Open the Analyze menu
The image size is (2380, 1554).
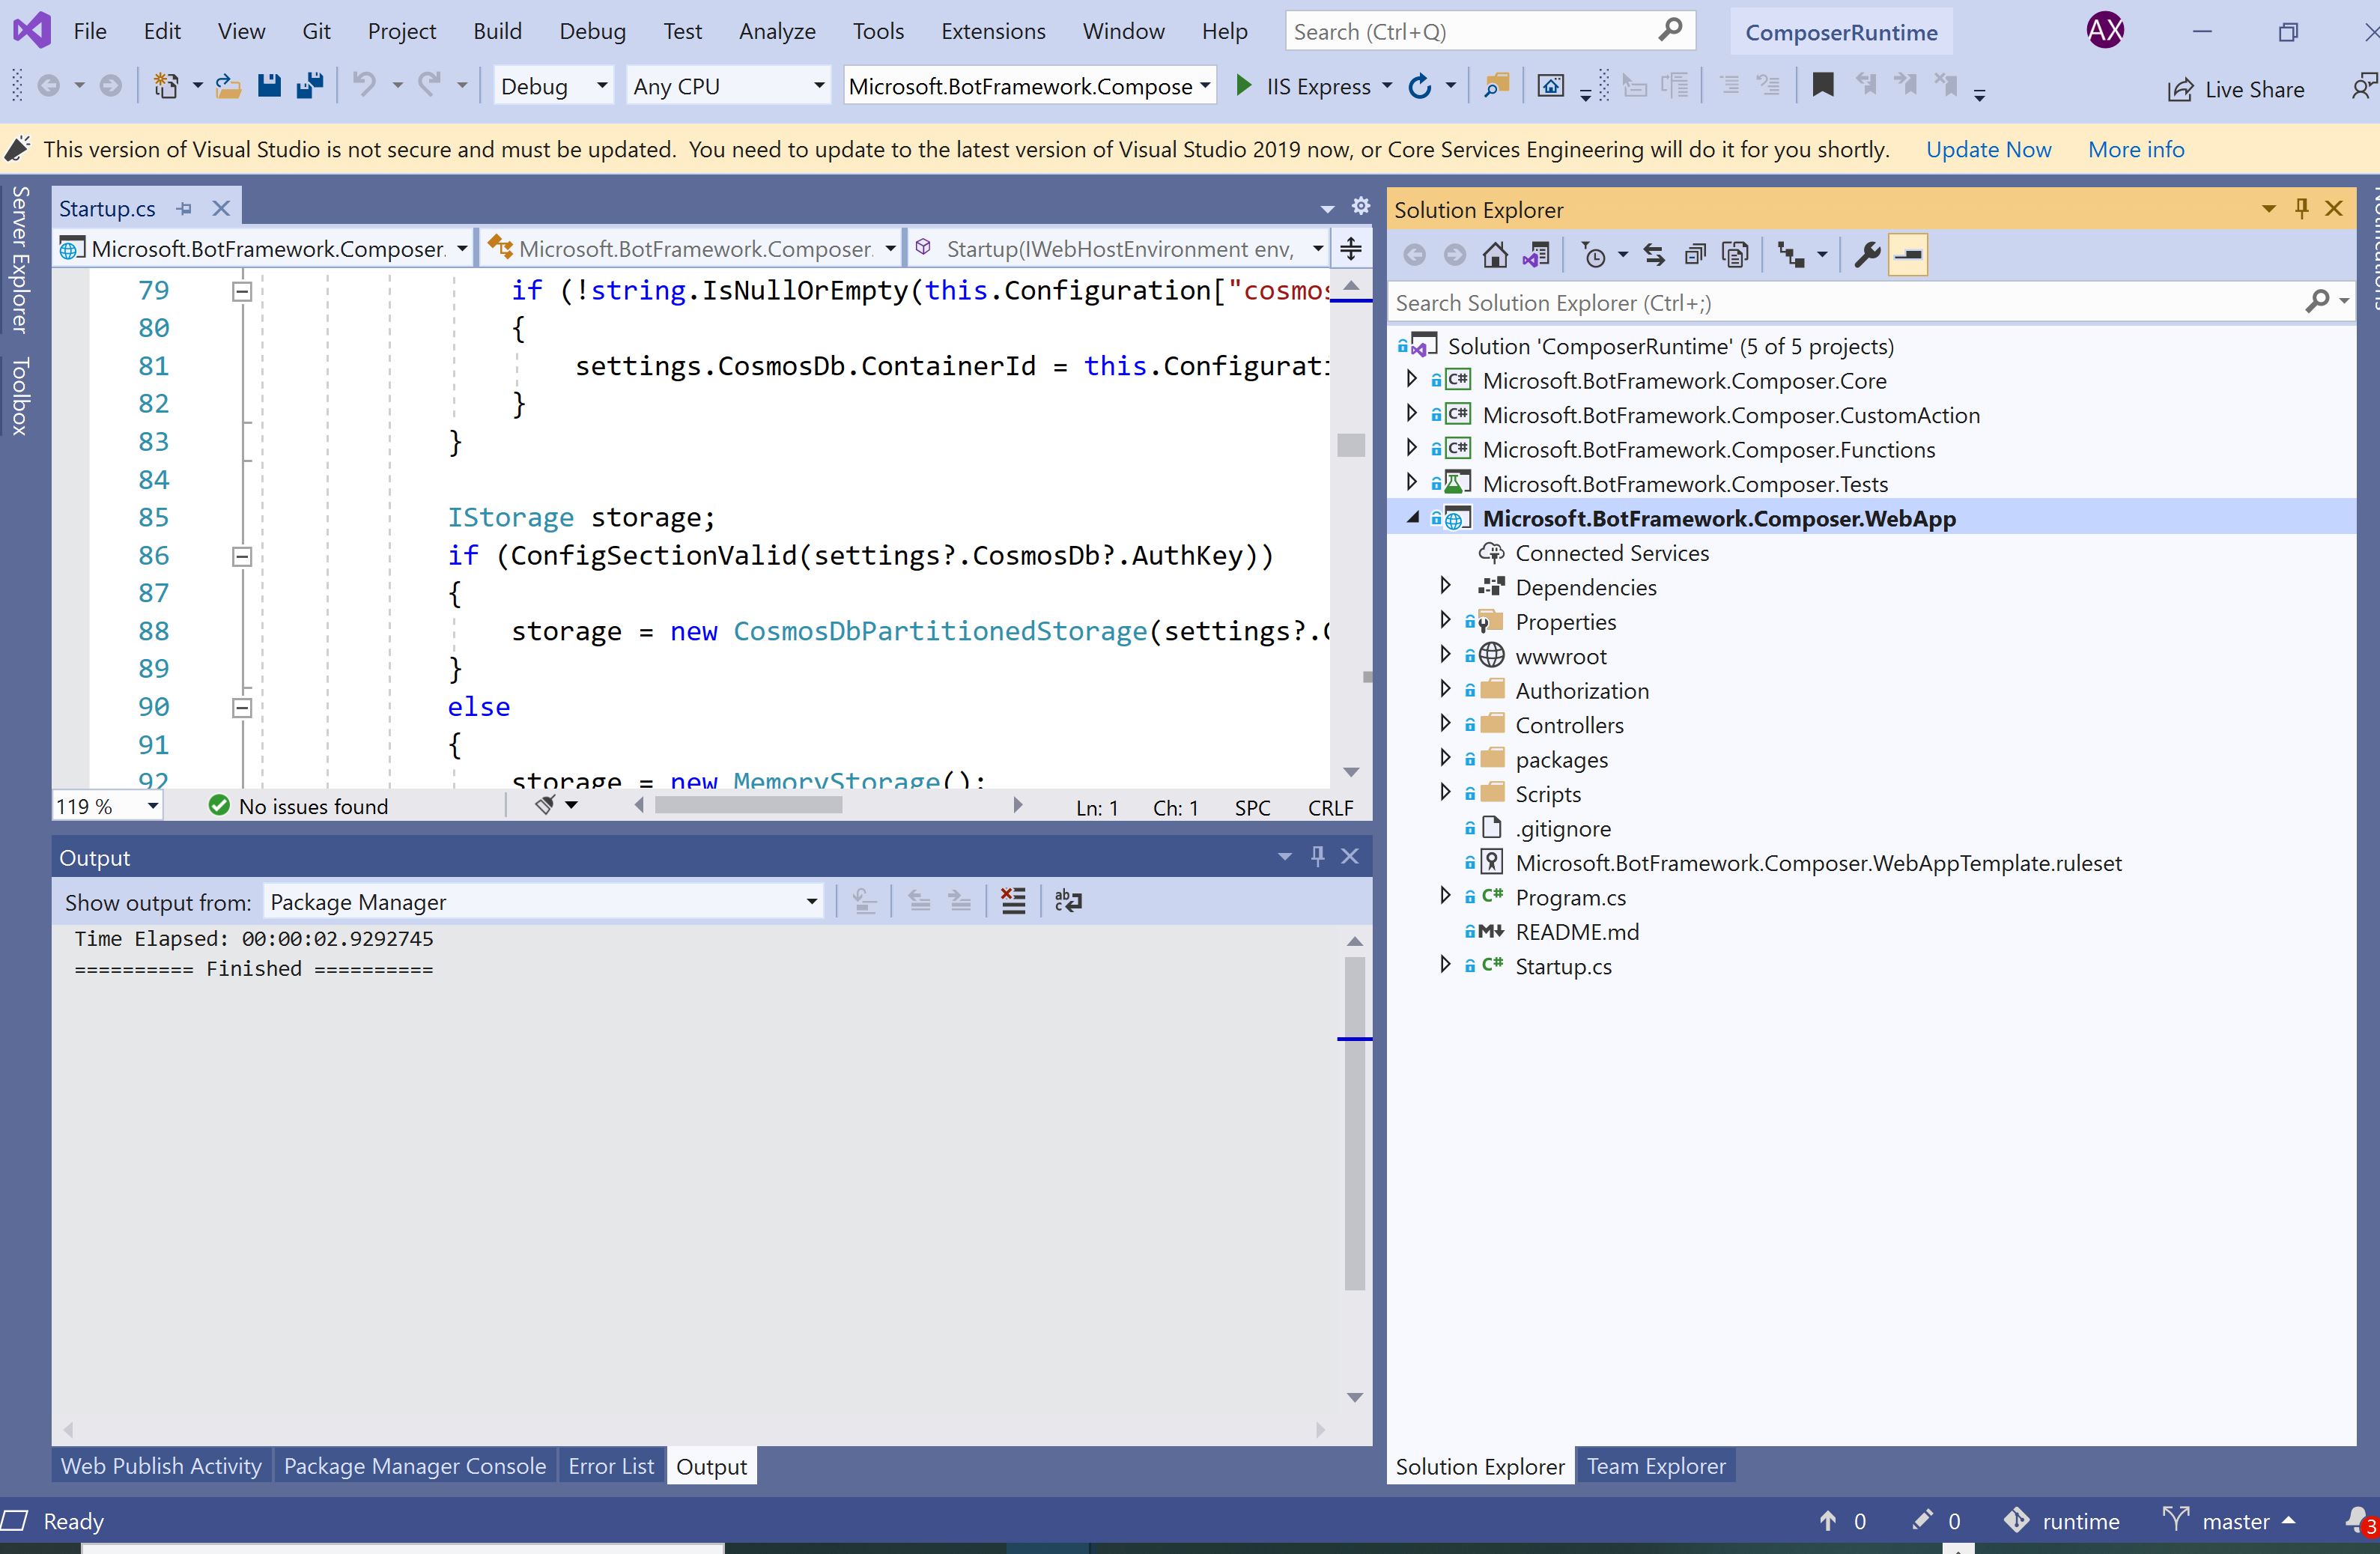pos(777,31)
